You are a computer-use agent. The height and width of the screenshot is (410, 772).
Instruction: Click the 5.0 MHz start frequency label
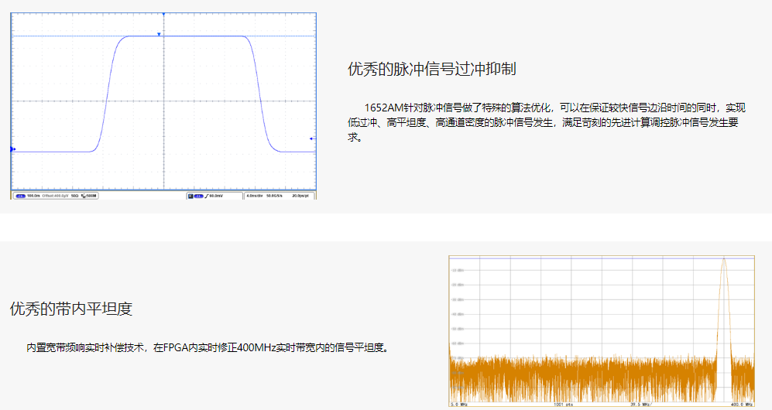point(459,404)
